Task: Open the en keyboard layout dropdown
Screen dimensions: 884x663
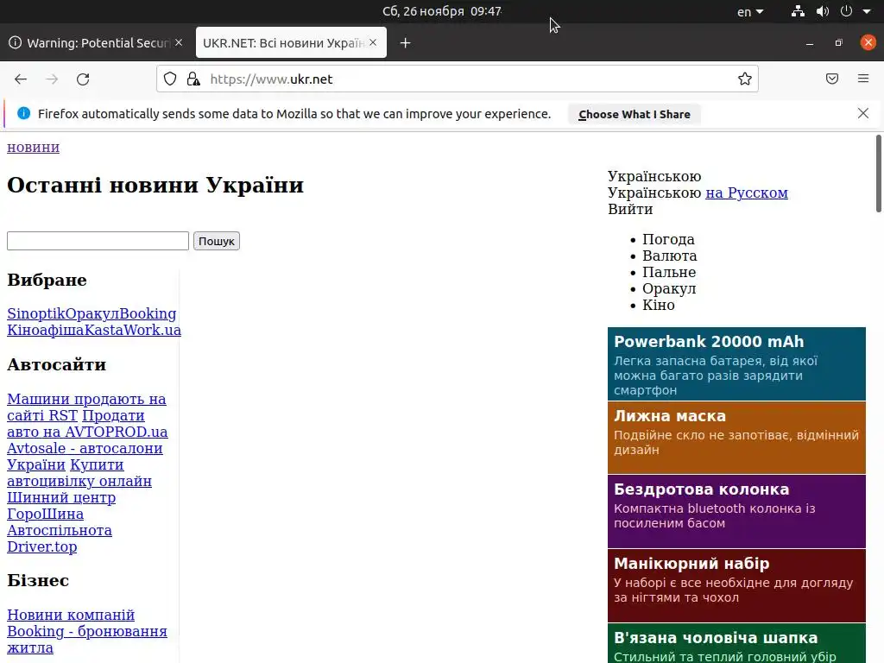Action: 750,11
